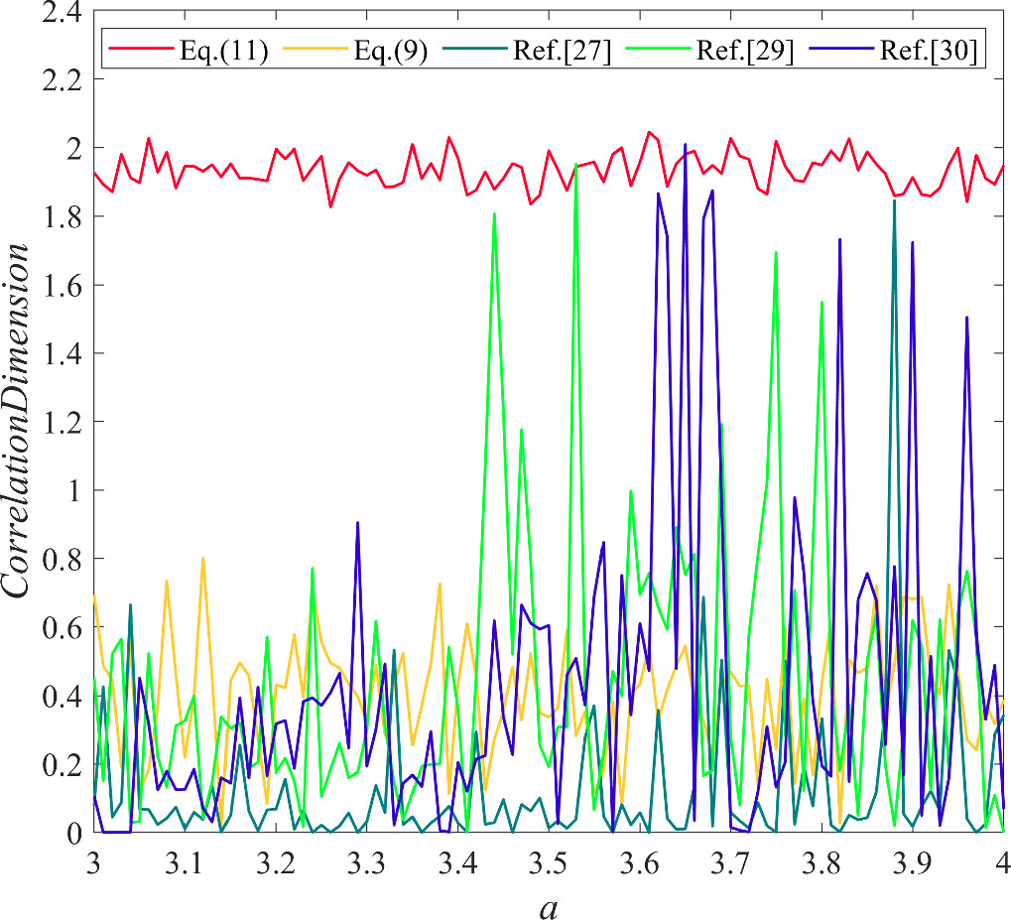
Task: Click the y-axis tick label 0.8
Action: click(x=63, y=559)
